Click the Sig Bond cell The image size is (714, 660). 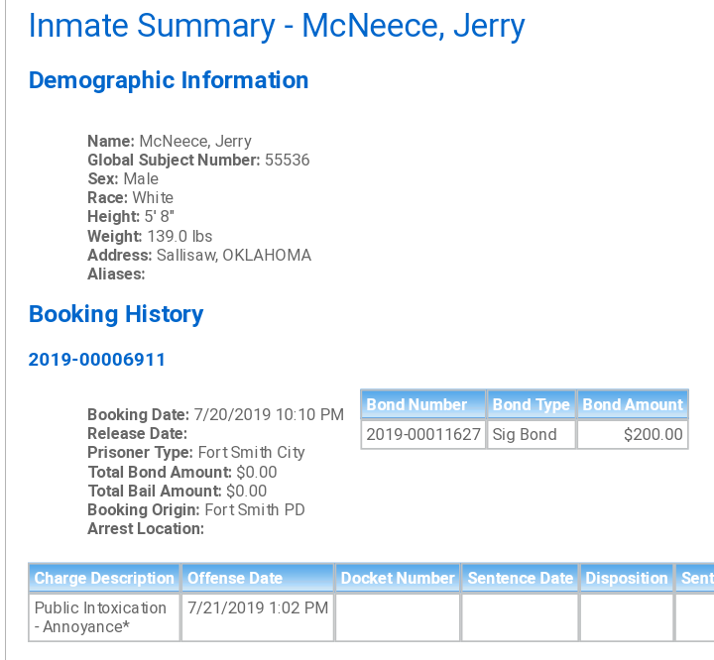click(531, 435)
